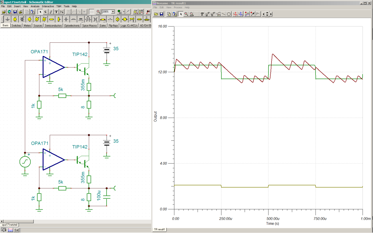373x233 pixels.
Task: Open the Process menu in TR result window
Action: pos(178,7)
